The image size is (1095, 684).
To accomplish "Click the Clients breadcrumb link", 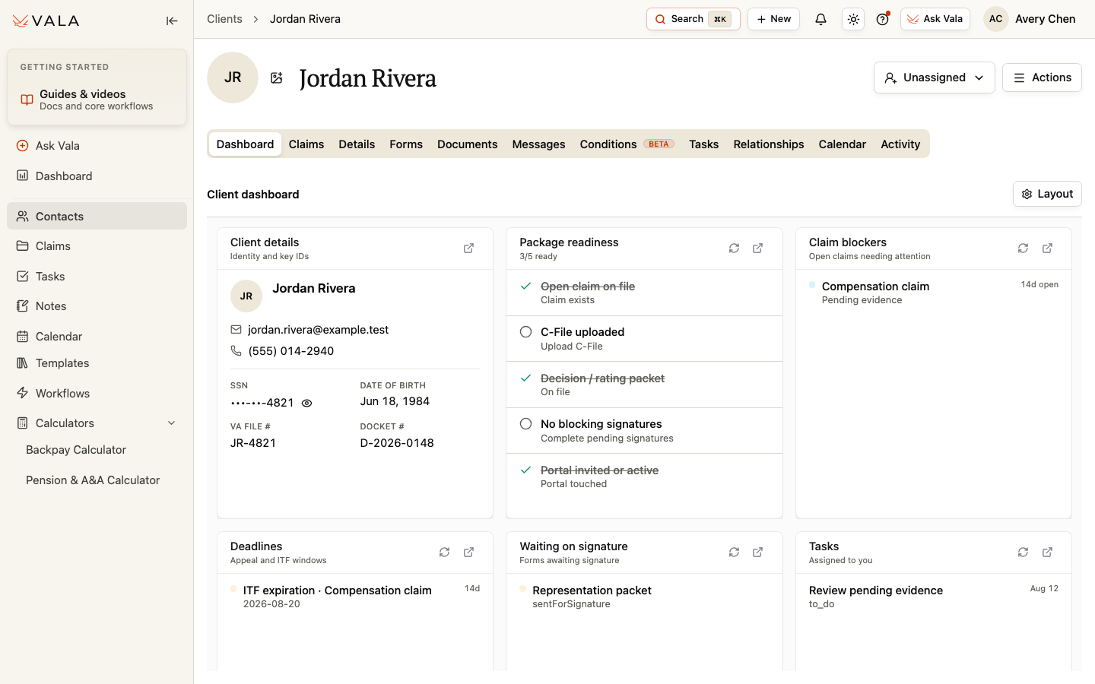I will coord(224,19).
